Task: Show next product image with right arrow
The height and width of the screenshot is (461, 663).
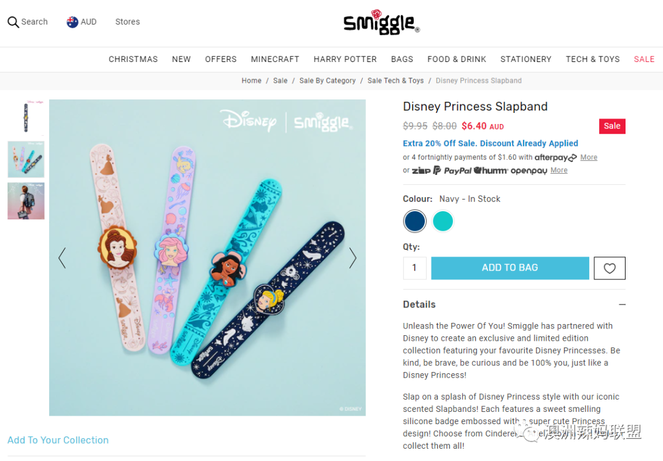Action: [x=352, y=258]
